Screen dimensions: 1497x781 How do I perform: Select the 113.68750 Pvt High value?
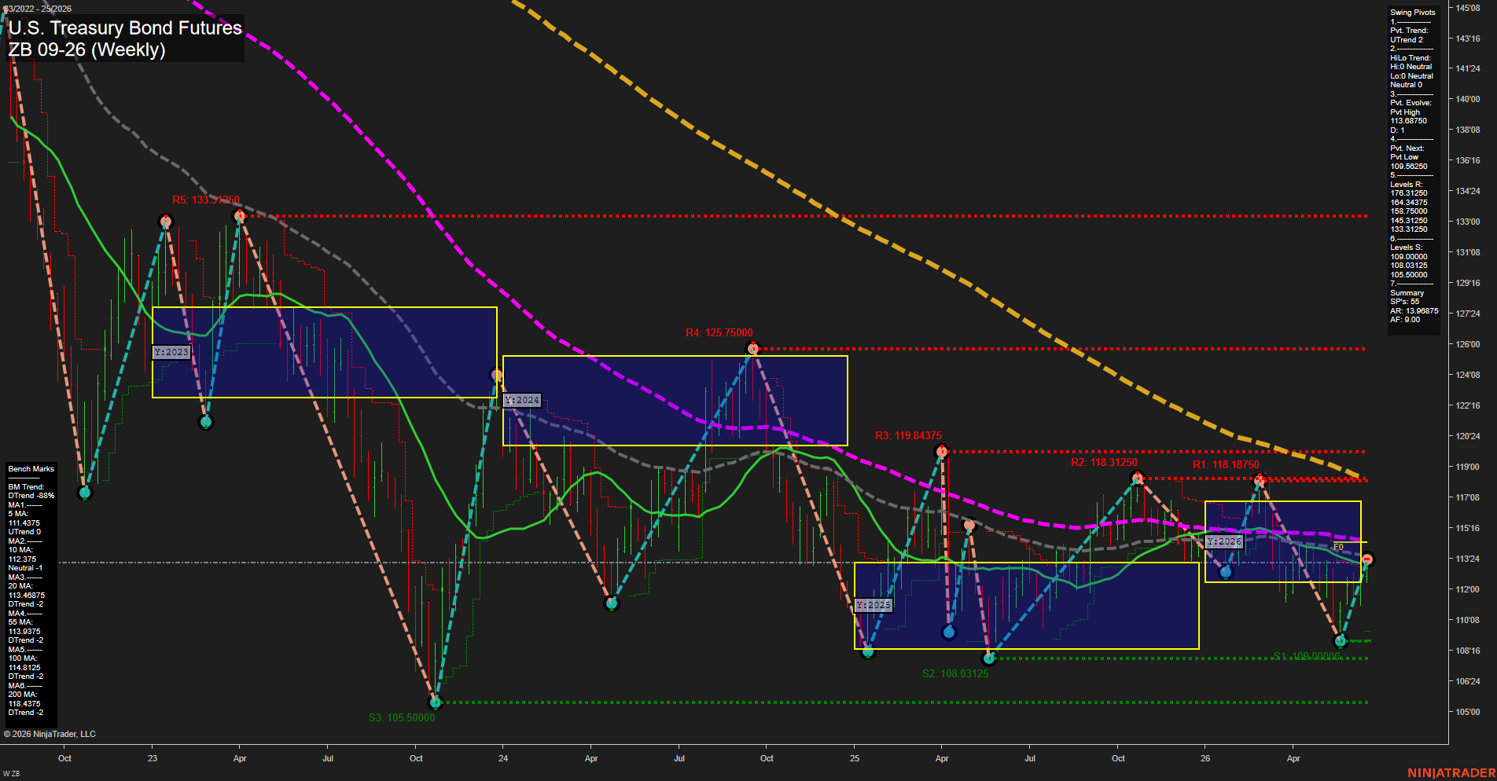[x=1408, y=121]
